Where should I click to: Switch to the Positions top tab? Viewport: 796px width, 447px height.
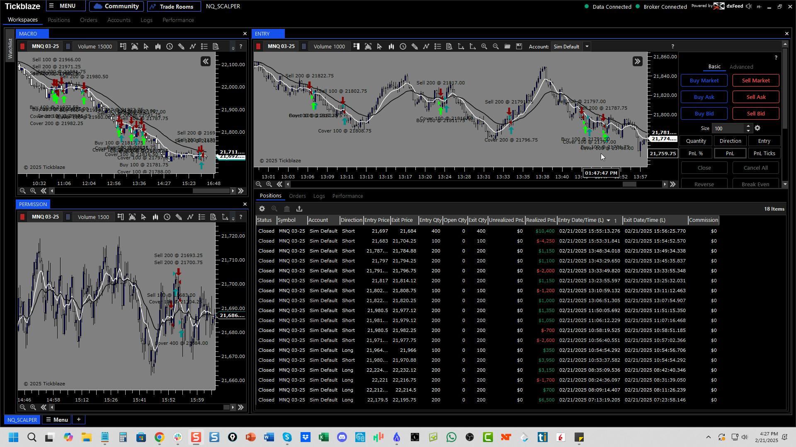click(58, 20)
